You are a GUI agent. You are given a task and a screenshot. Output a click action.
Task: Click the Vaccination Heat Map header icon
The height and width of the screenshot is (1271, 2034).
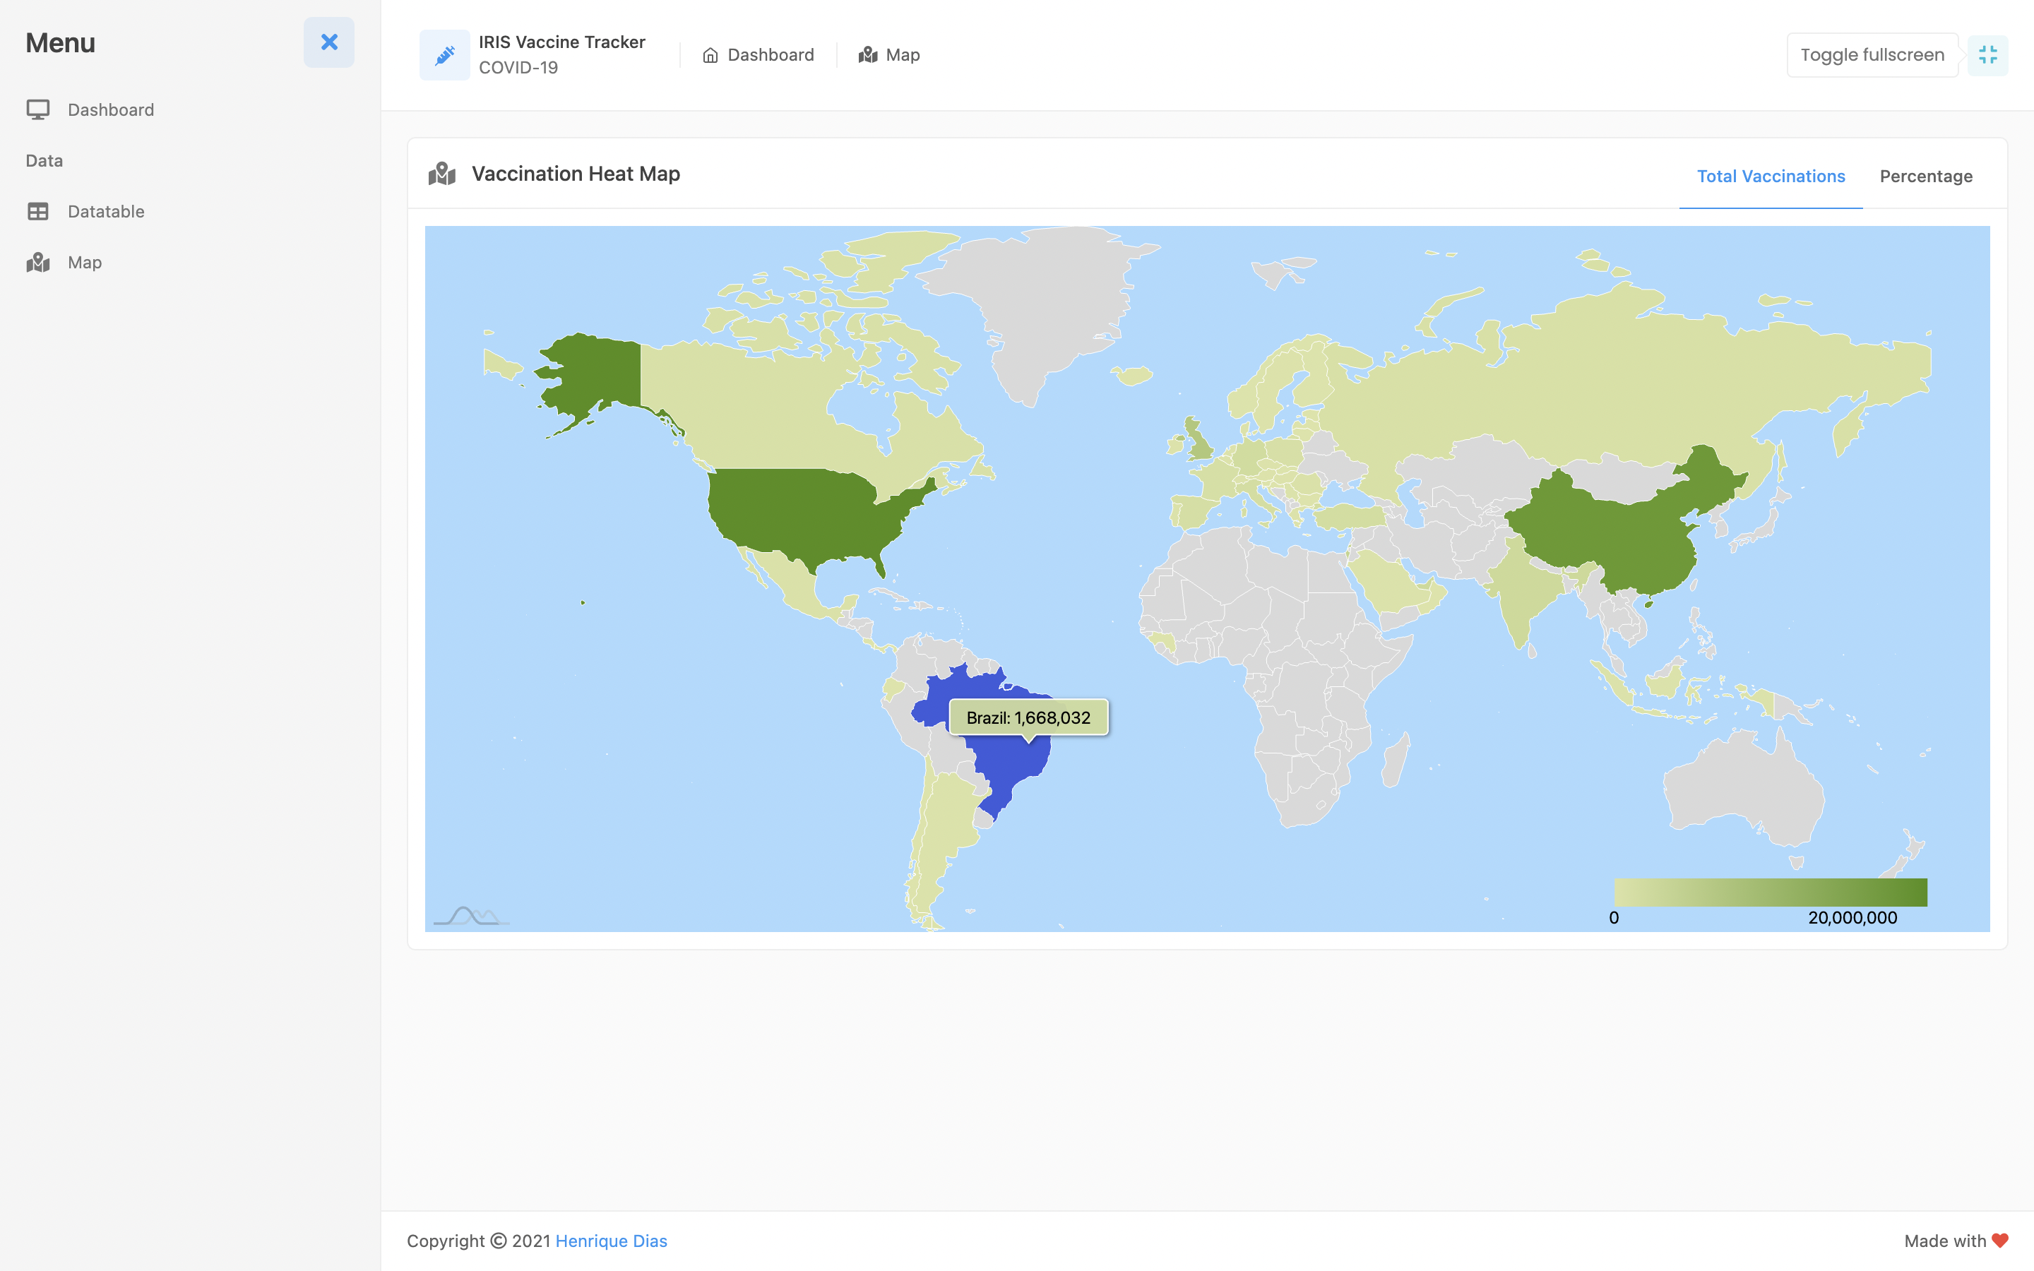point(442,174)
